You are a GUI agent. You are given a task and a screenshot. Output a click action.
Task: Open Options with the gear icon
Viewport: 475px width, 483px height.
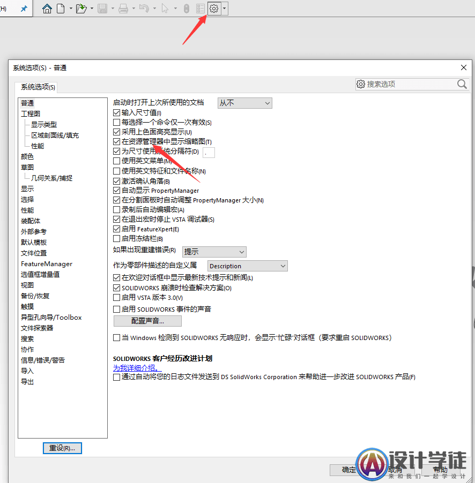pos(214,9)
